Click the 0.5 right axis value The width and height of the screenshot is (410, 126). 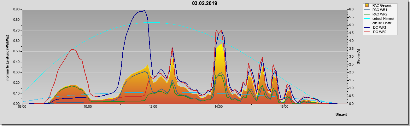click(352, 96)
